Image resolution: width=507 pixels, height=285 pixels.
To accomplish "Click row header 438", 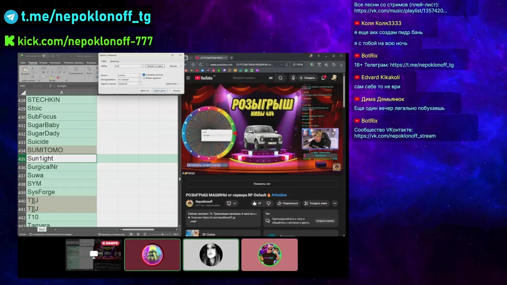I will click(22, 184).
